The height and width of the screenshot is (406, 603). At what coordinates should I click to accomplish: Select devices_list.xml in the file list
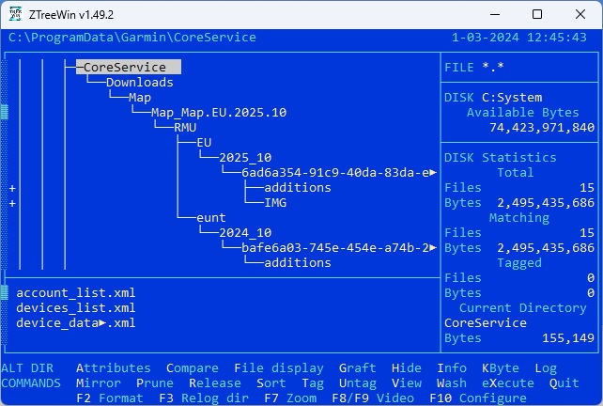point(75,308)
